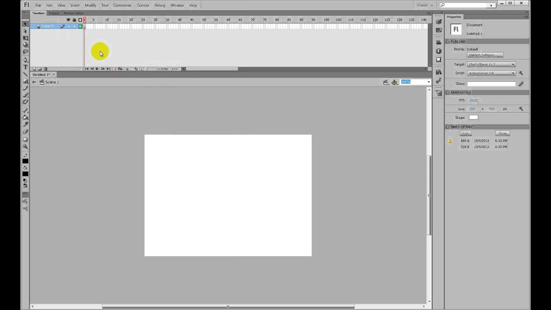Screen dimensions: 551x310
Task: Select the Selection arrow tool
Action: click(x=25, y=23)
